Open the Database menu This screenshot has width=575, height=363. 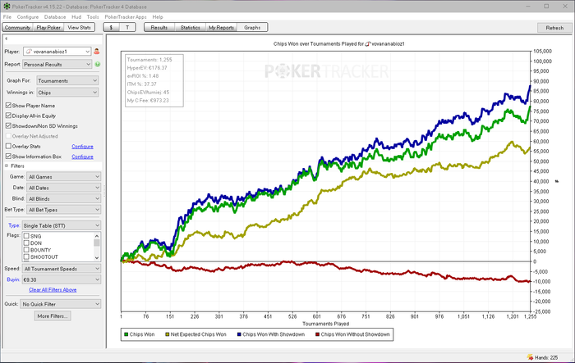click(x=55, y=17)
